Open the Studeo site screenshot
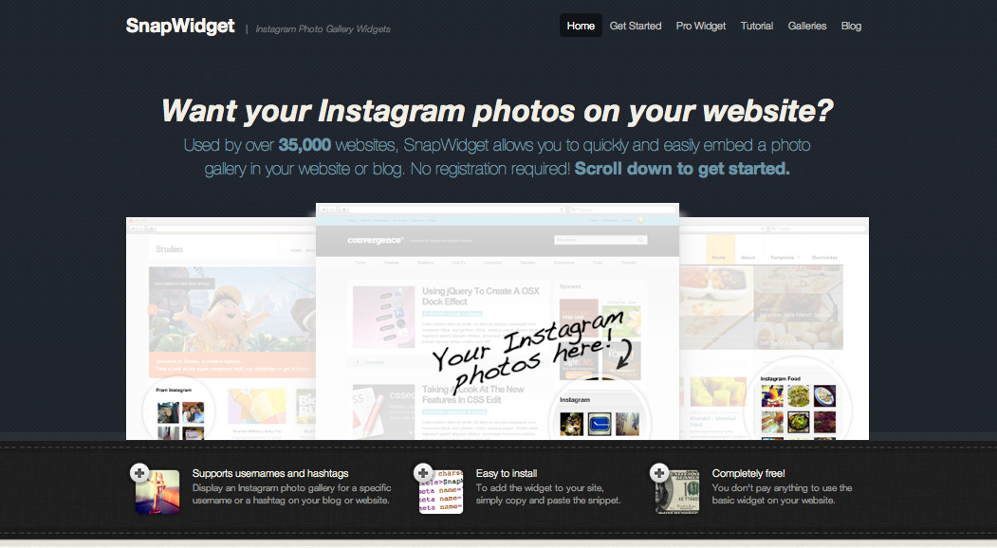997x548 pixels. pos(221,329)
